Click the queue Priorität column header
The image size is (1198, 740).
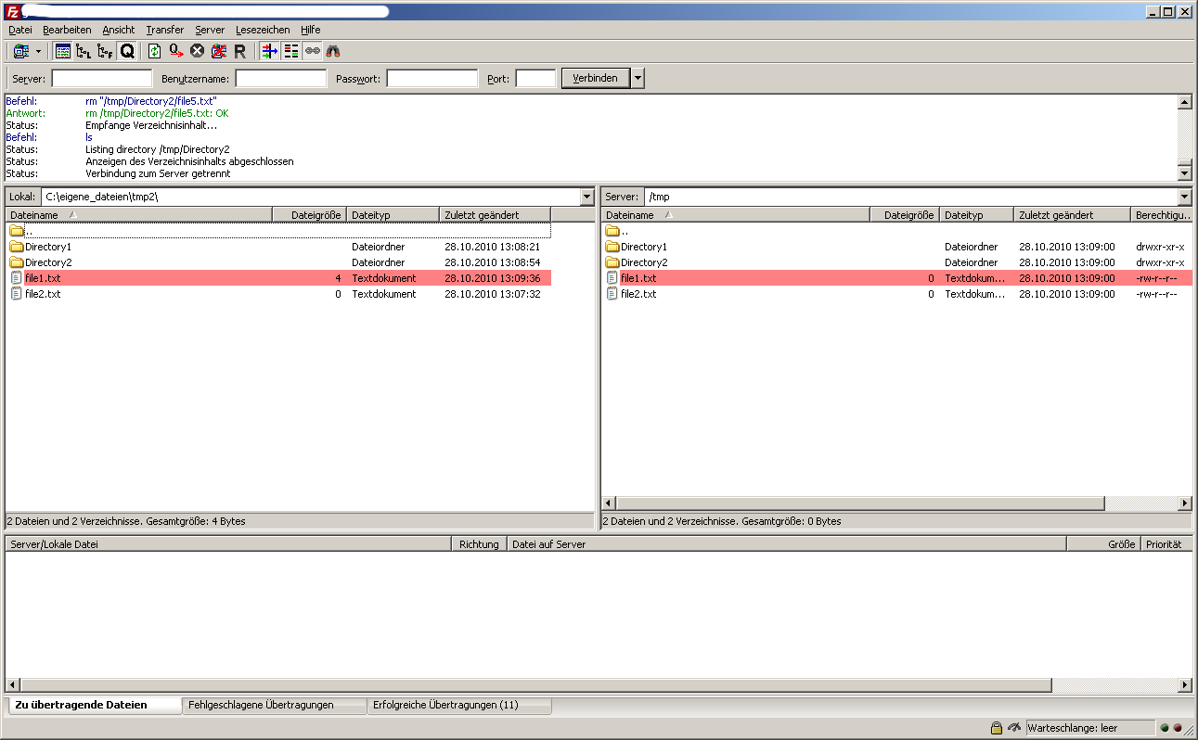[1166, 544]
